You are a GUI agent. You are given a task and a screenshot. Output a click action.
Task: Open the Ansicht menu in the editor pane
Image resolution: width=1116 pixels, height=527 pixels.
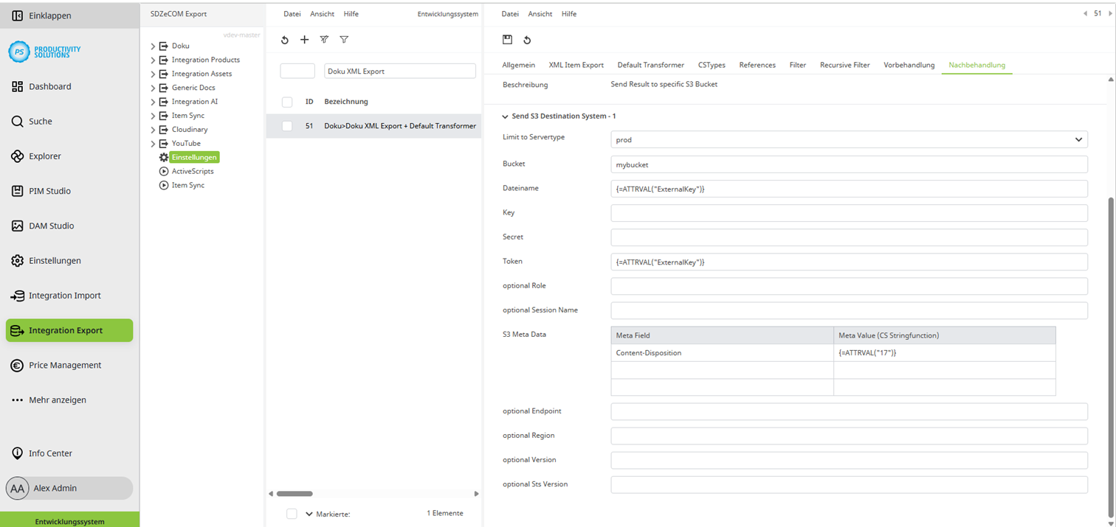coord(540,14)
